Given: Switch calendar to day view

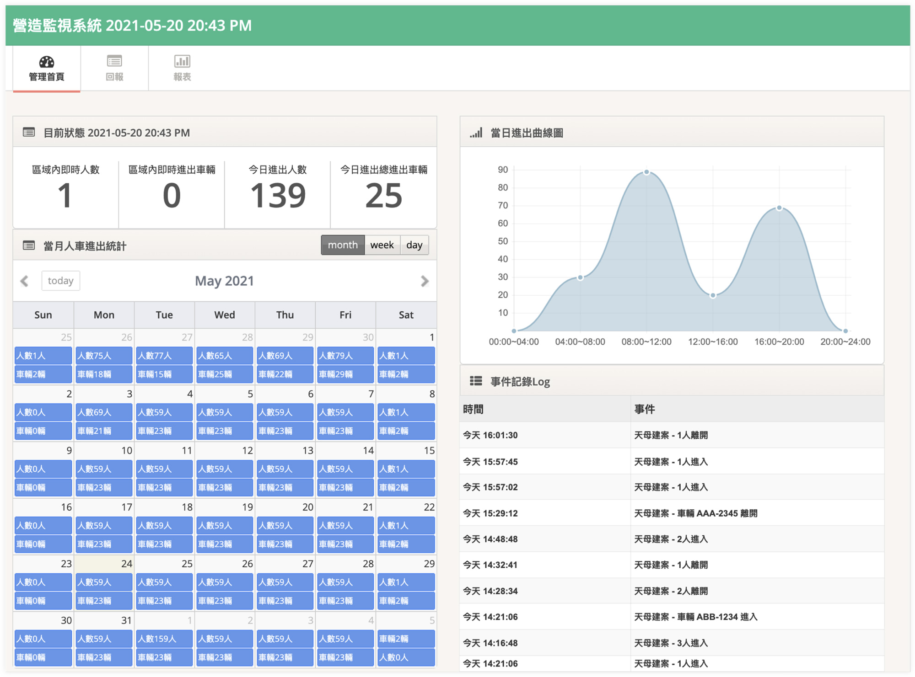Looking at the screenshot, I should pyautogui.click(x=414, y=245).
